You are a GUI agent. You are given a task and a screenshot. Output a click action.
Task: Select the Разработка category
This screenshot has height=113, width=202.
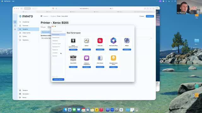[55, 50]
